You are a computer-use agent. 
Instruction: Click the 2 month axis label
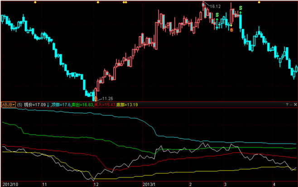[190, 184]
